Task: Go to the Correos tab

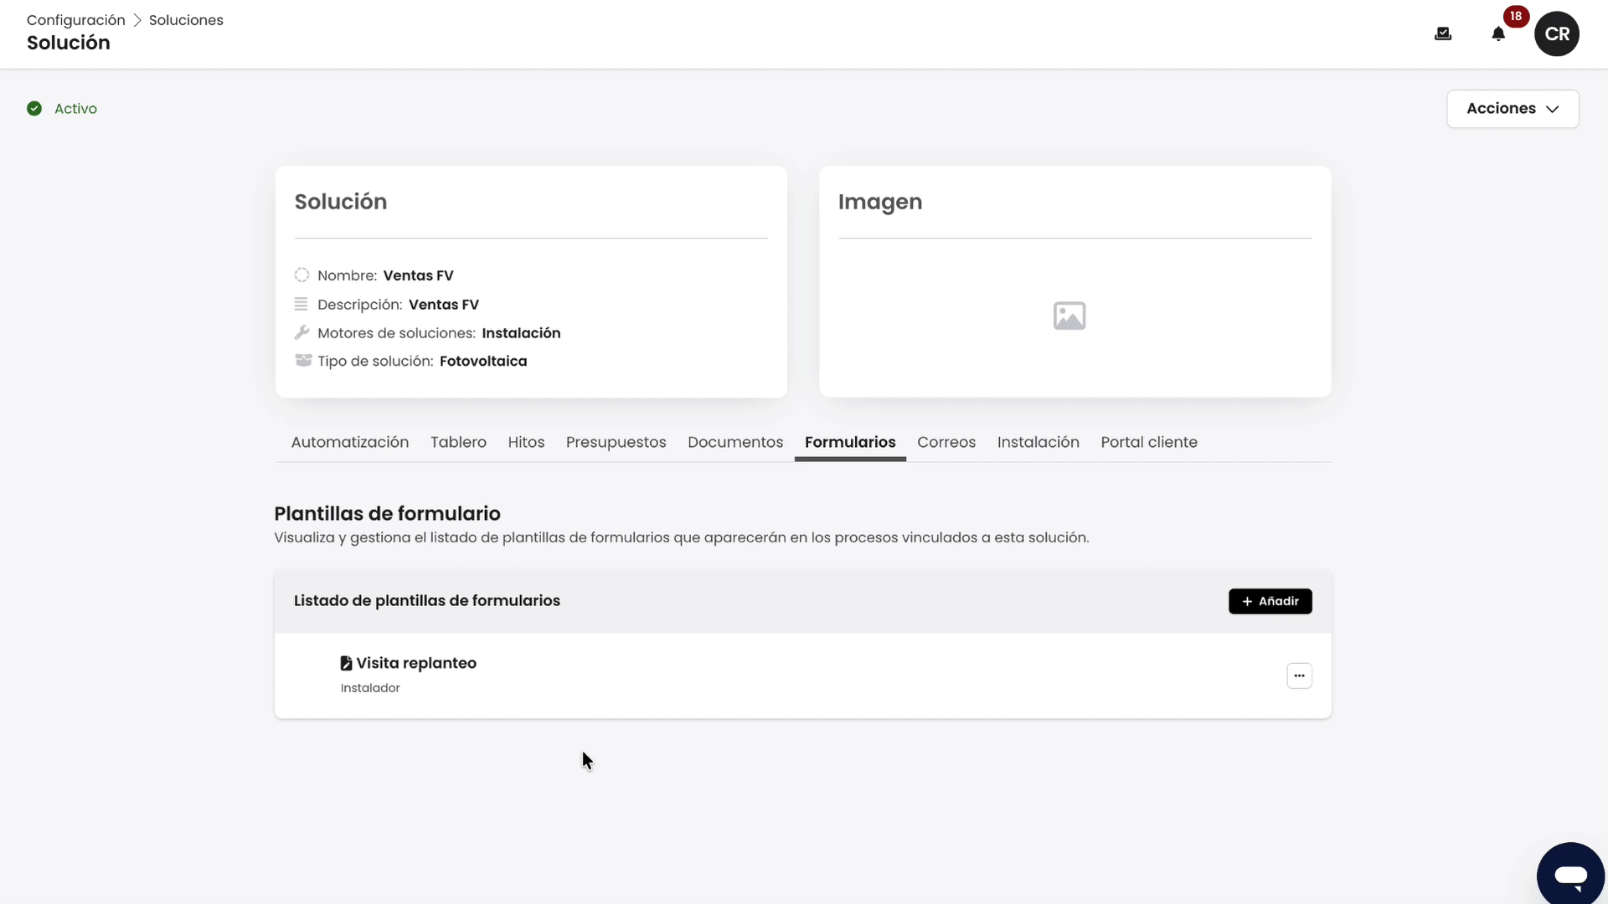Action: click(946, 442)
